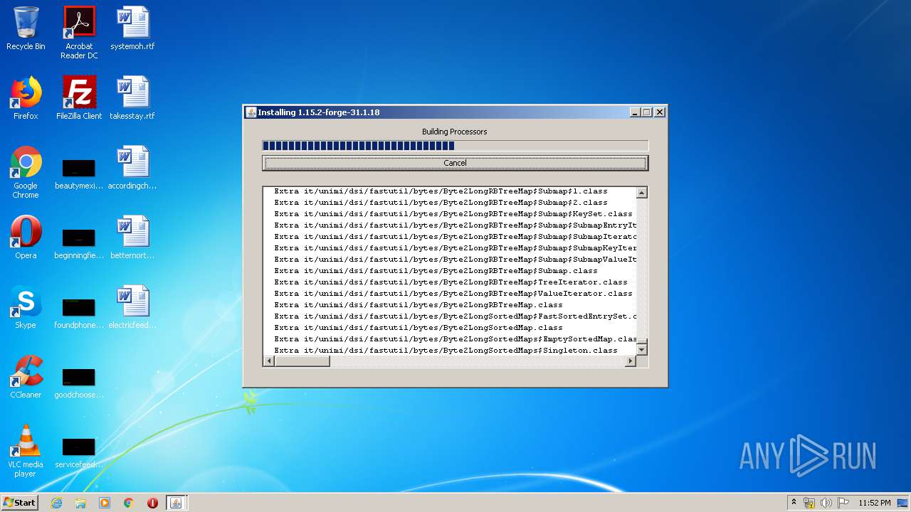Launch Opera desktop shortcut
The width and height of the screenshot is (911, 512).
pos(26,238)
